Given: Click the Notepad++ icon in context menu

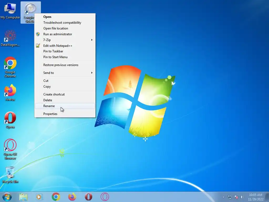Looking at the screenshot, I should (x=38, y=46).
